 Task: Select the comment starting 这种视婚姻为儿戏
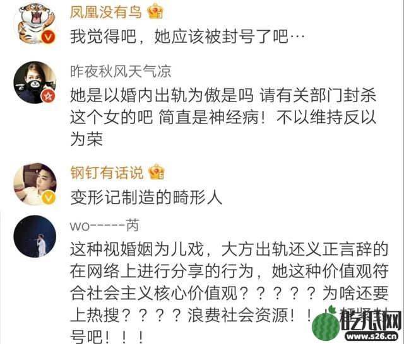pos(229,292)
